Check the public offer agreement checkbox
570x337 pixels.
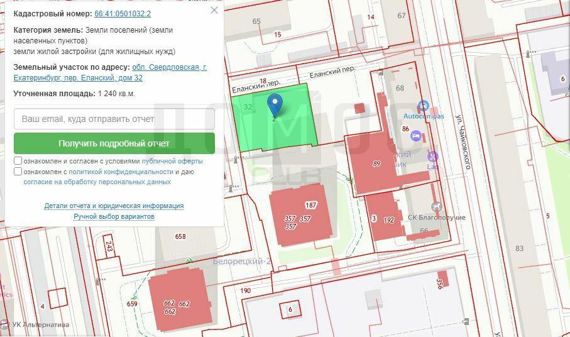[x=18, y=161]
